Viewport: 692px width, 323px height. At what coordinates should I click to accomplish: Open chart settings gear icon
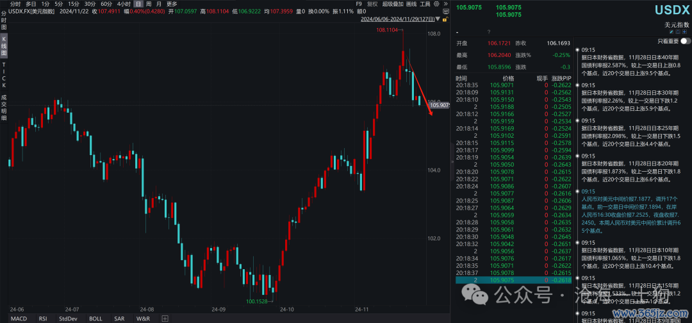click(x=437, y=4)
